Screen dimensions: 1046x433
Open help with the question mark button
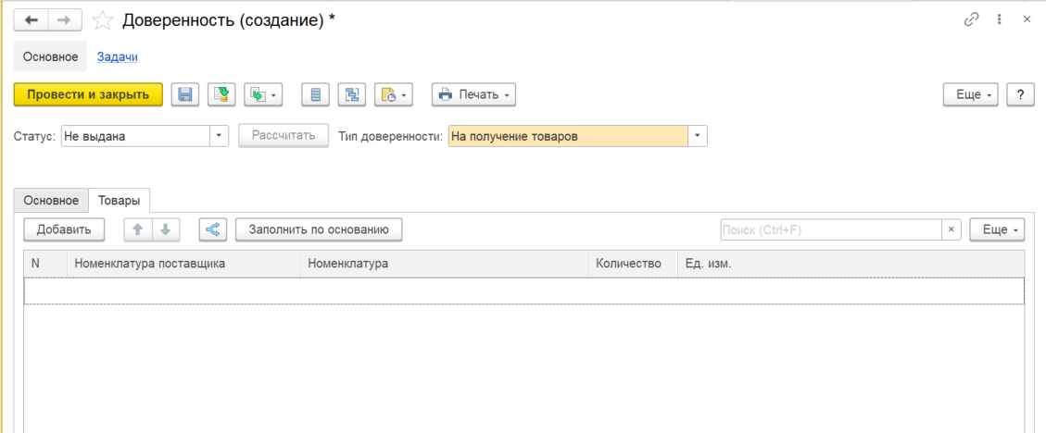coord(1021,94)
